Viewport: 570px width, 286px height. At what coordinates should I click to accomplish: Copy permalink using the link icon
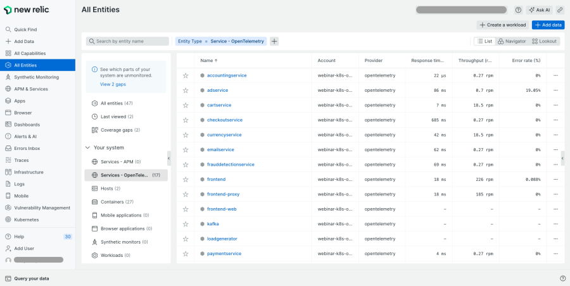560,10
